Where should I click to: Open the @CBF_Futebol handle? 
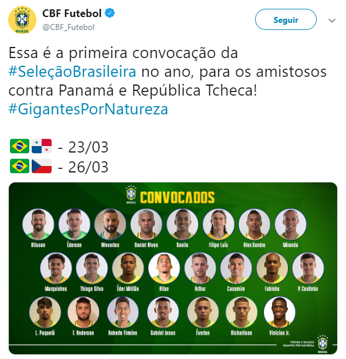[69, 27]
